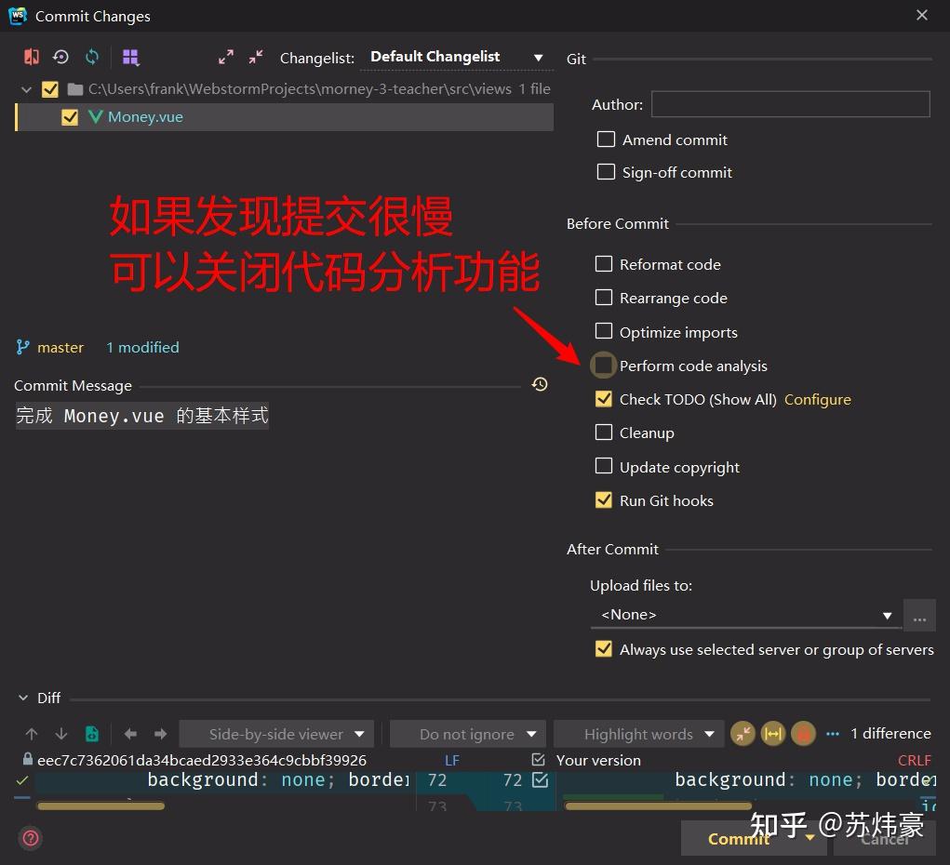
Task: Toggle Perform code analysis checkbox
Action: (x=604, y=366)
